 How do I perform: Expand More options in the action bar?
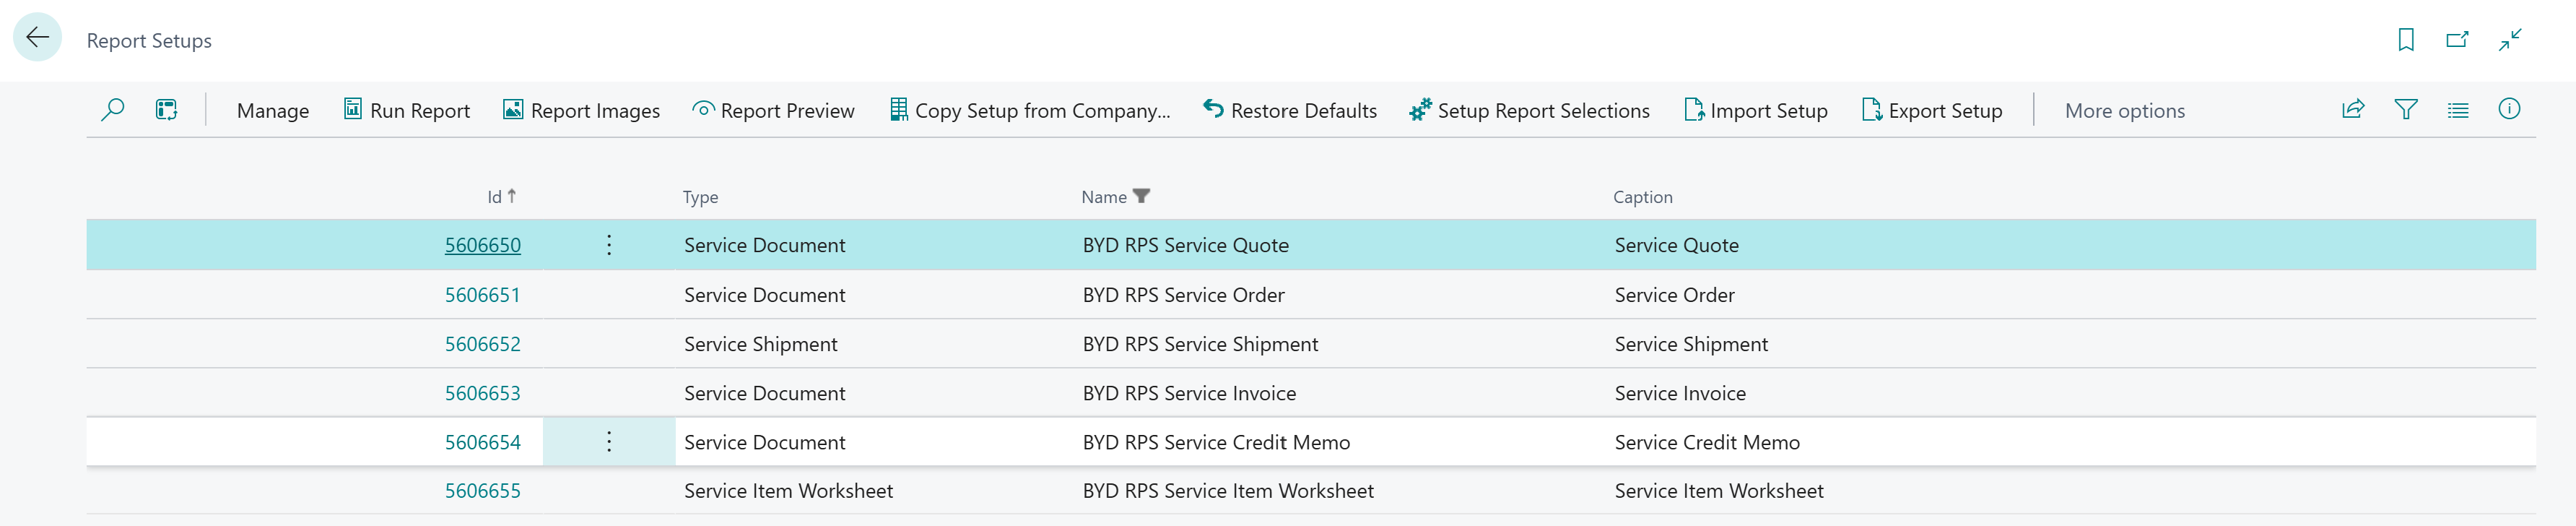tap(2124, 111)
